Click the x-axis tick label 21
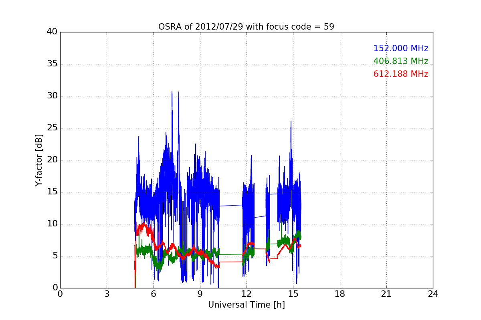 point(386,294)
